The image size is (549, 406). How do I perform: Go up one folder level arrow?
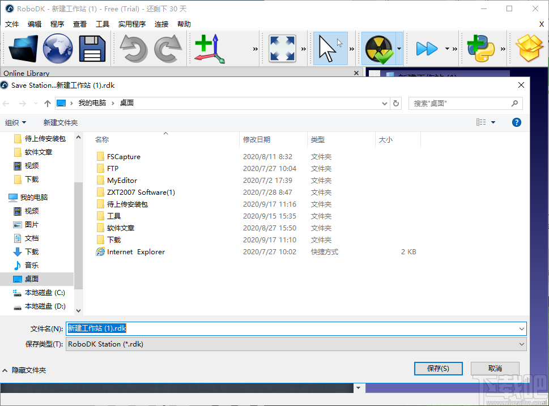(48, 103)
